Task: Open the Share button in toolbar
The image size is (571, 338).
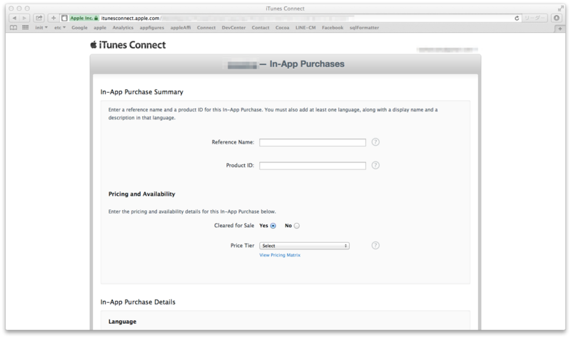Action: (39, 18)
